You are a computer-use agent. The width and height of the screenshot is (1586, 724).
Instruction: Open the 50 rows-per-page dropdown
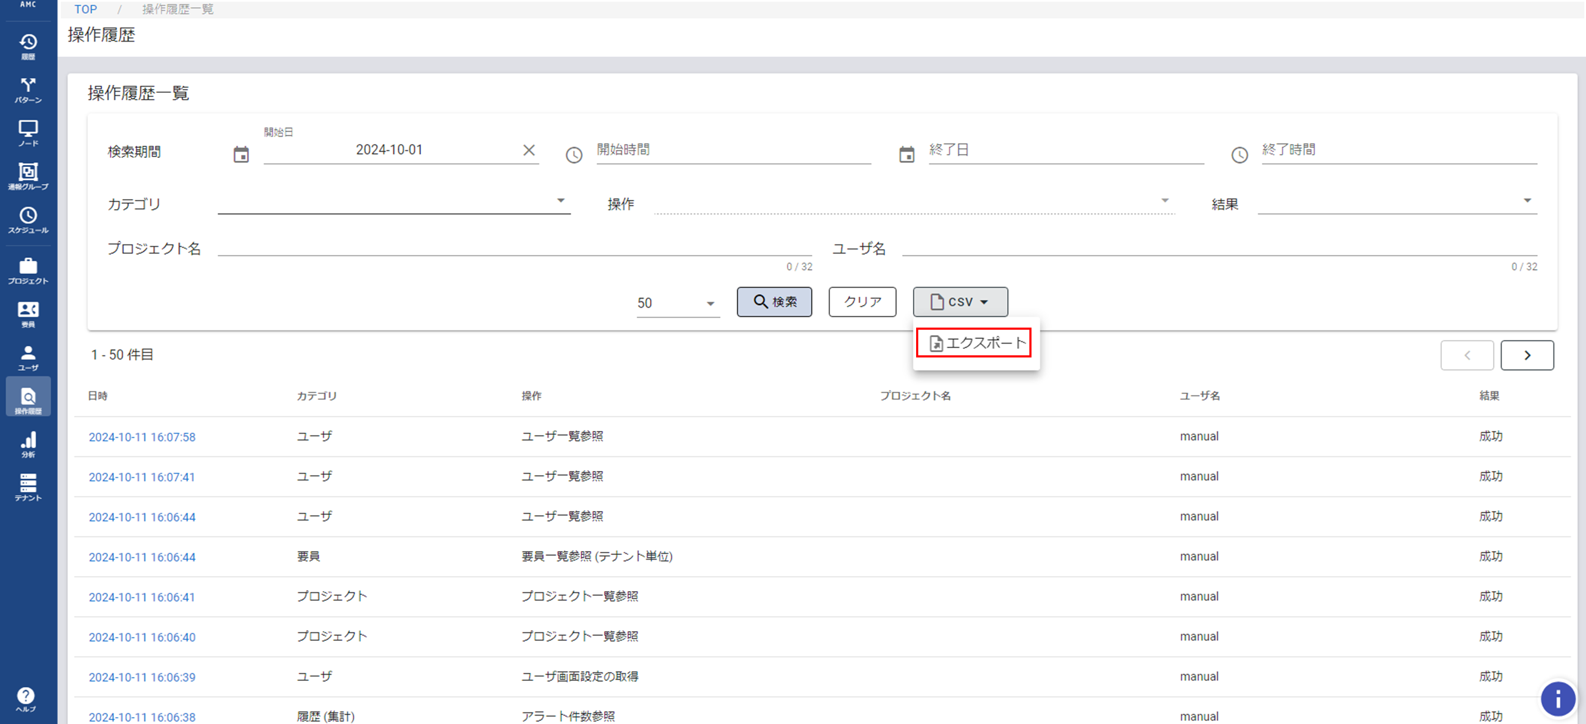pyautogui.click(x=677, y=303)
